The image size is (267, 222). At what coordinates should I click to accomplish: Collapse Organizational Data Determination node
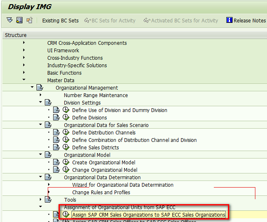[x=41, y=177]
